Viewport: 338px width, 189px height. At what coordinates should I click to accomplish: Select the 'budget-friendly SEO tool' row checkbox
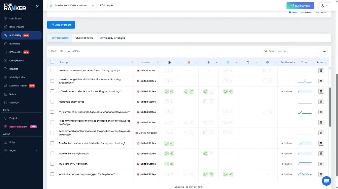pos(52,81)
